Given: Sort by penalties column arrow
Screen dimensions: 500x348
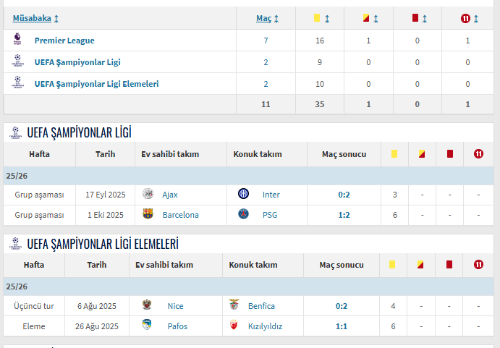Looking at the screenshot, I should 475,18.
